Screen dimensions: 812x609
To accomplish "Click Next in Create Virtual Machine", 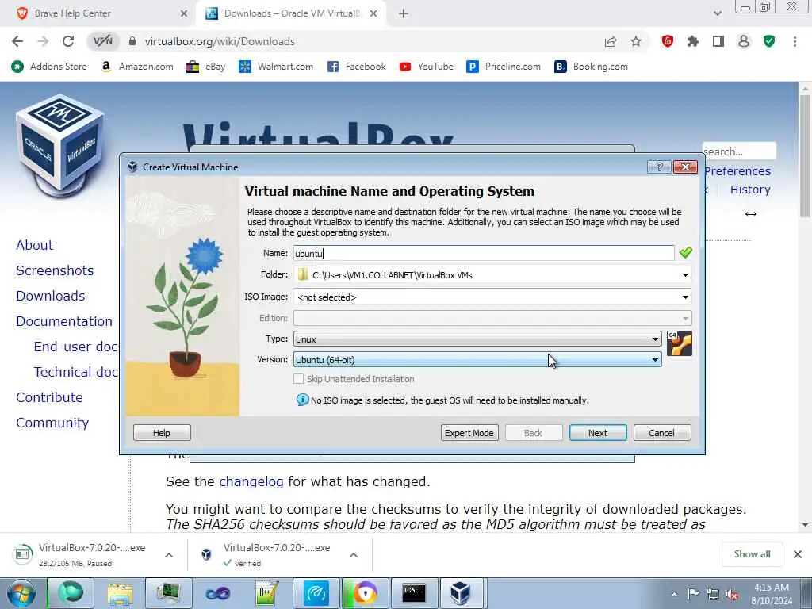I will [x=598, y=433].
